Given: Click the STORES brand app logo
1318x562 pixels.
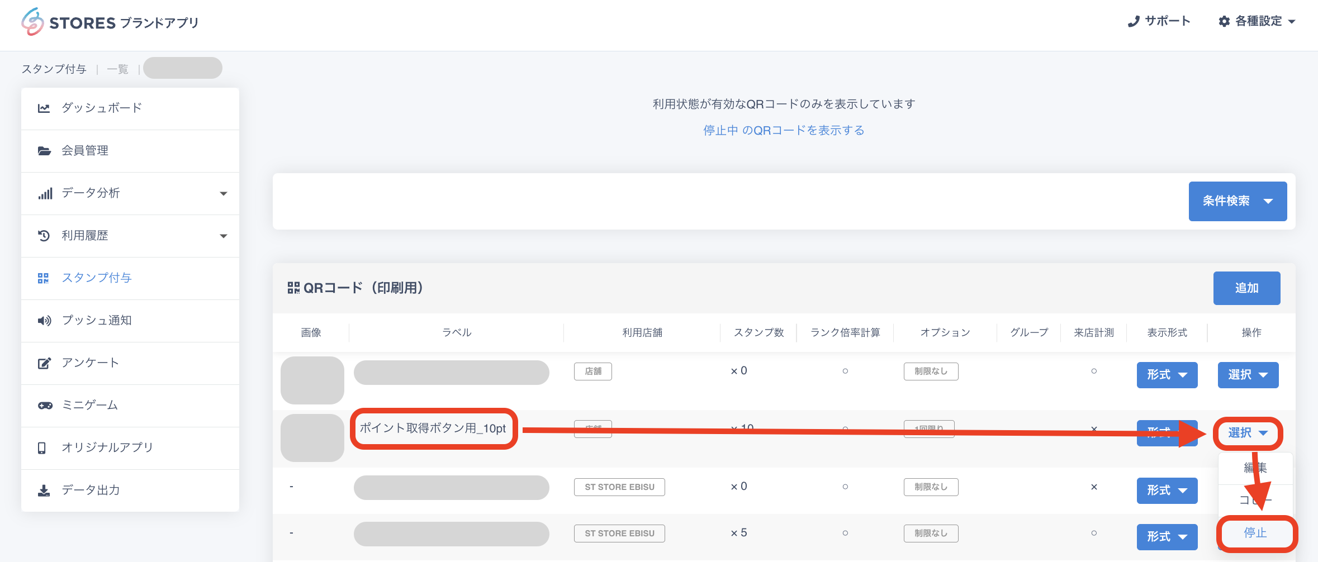Looking at the screenshot, I should tap(110, 22).
